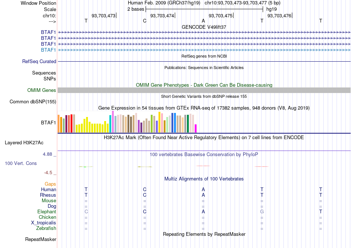Screen dimensions: 351x248
Task: Select the Elephant species label
Action: [47, 211]
